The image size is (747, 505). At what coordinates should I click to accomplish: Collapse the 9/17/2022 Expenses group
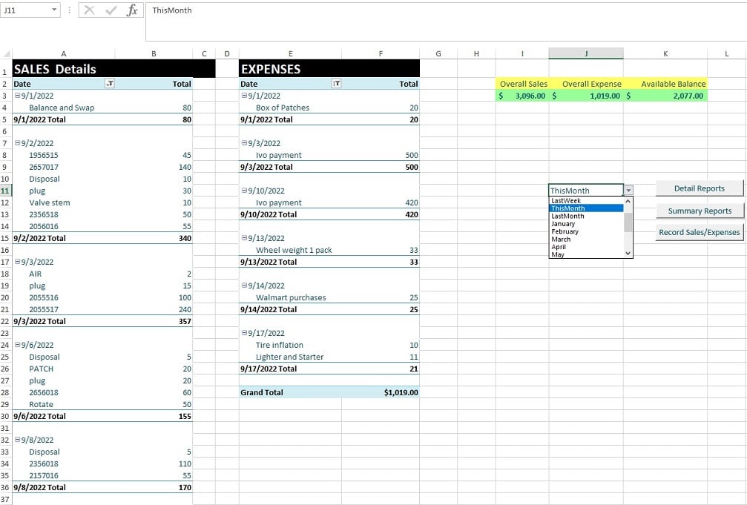click(x=244, y=333)
